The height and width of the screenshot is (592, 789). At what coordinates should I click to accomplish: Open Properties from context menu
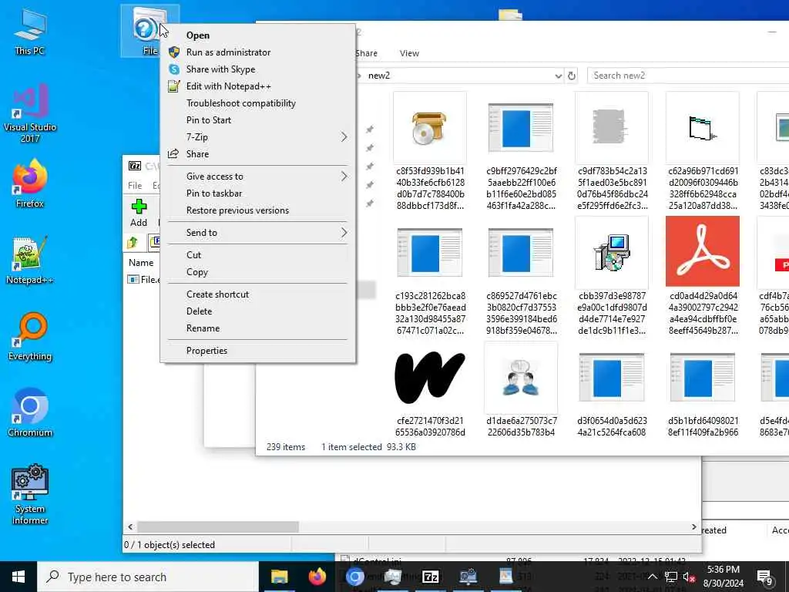click(257, 351)
